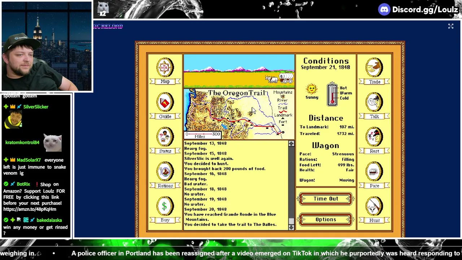The height and width of the screenshot is (260, 462).
Task: Click 'Traveled: 1732 mi.' text
Action: click(327, 134)
